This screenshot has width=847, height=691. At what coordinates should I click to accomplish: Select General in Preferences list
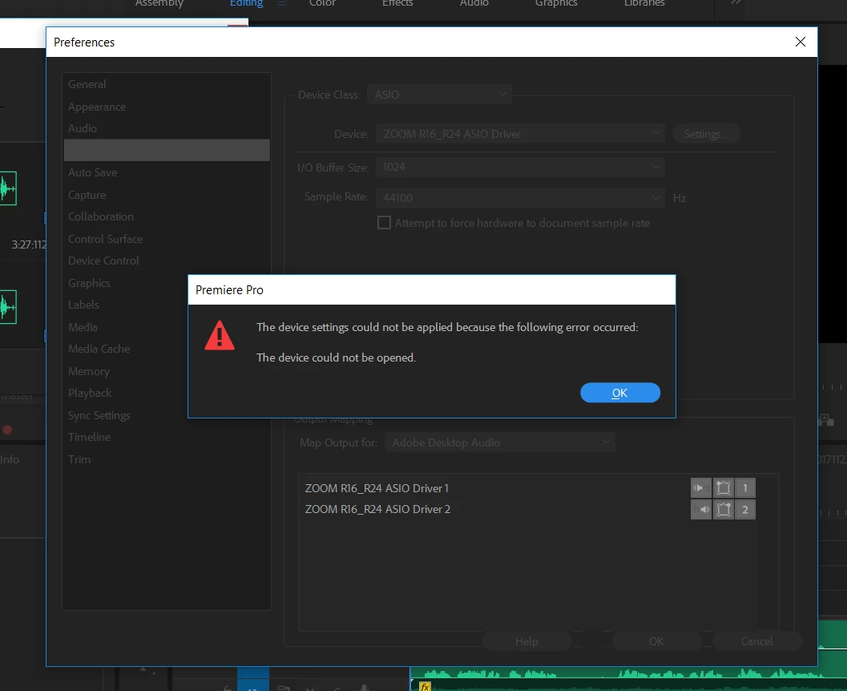[x=87, y=84]
